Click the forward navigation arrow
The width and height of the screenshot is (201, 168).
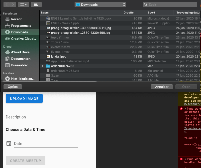(13, 5)
